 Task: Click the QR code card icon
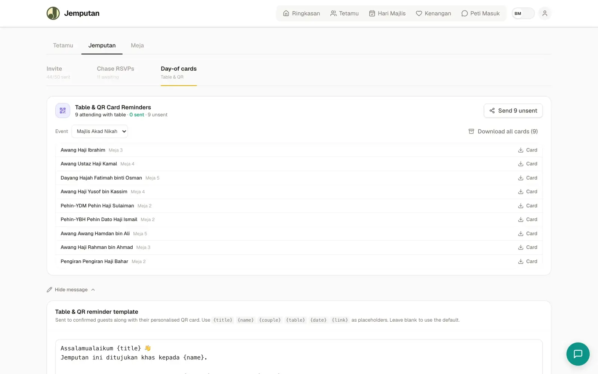[x=62, y=111]
